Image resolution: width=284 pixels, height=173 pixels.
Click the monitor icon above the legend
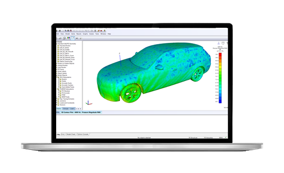click(x=223, y=43)
